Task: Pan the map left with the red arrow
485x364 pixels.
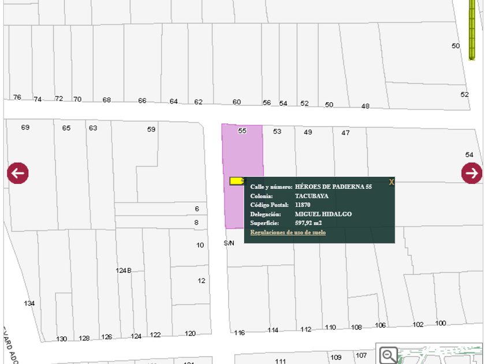Action: 17,173
